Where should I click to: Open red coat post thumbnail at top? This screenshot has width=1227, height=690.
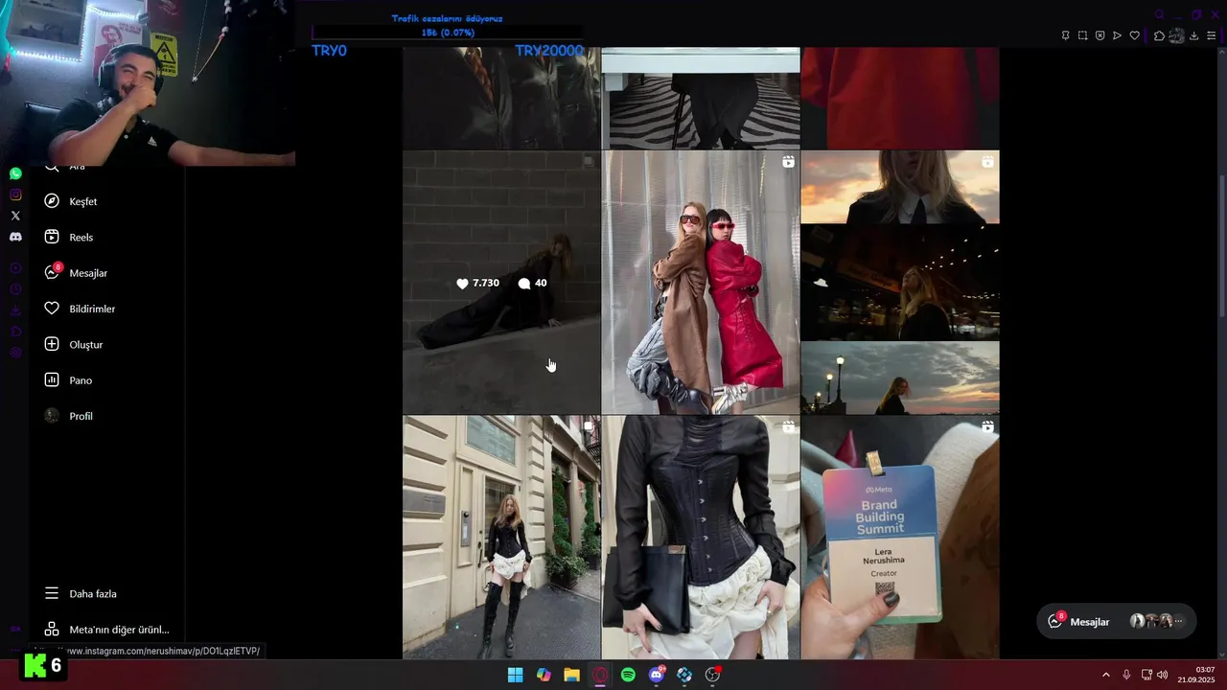coord(900,98)
